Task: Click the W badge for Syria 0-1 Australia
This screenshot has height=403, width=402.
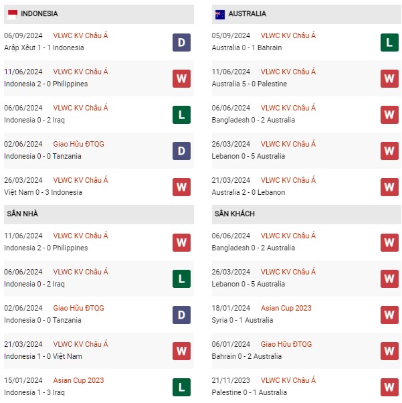Action: (389, 315)
